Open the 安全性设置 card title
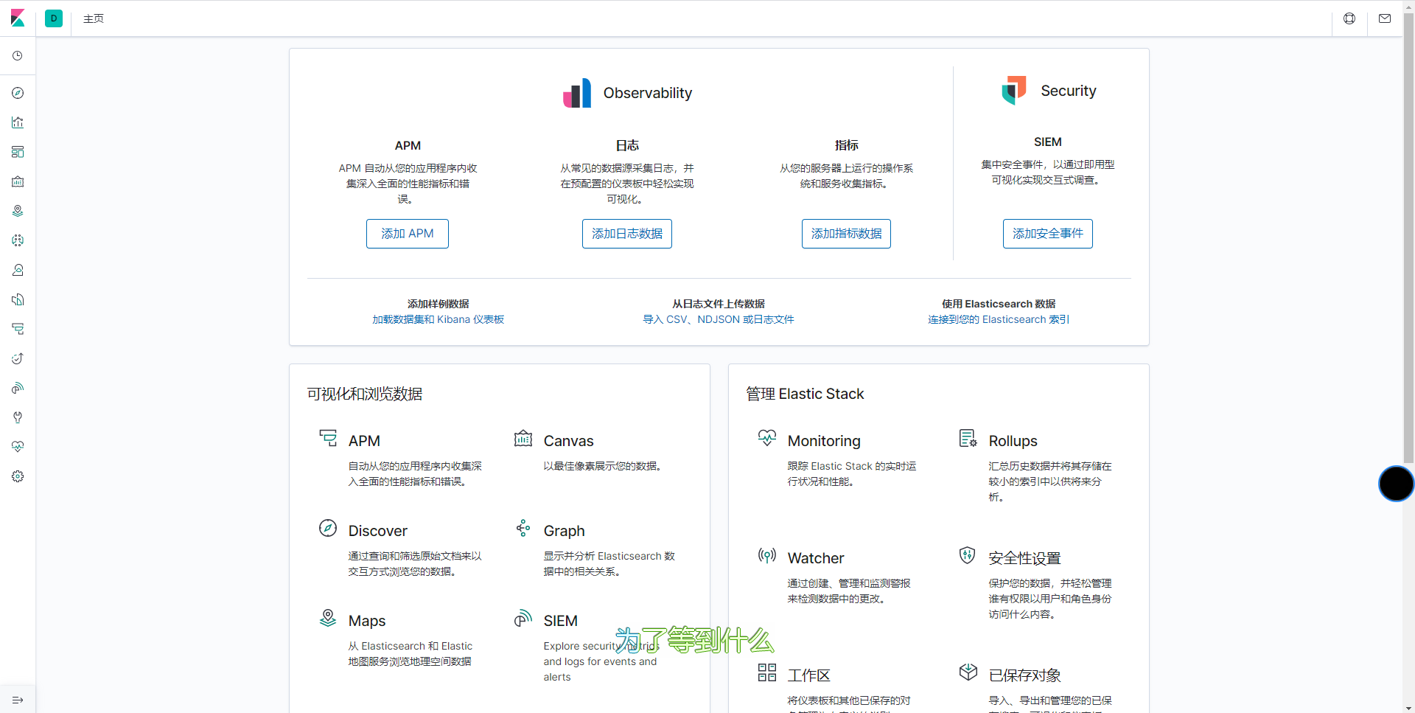This screenshot has width=1415, height=713. [1024, 558]
